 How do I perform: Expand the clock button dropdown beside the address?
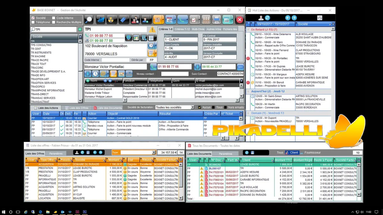pos(155,46)
